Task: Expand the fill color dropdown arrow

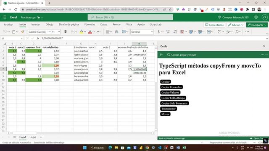Action: 85,32
